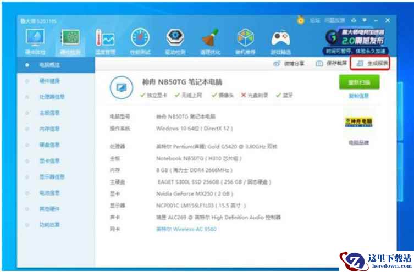Click the Nvidia GeForce MX250 value
The image size is (414, 272).
(x=195, y=193)
